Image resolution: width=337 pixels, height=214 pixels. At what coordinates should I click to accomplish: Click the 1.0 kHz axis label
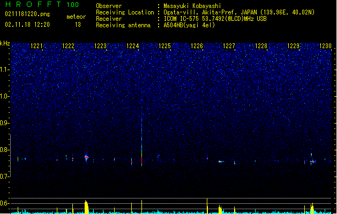pos(4,96)
